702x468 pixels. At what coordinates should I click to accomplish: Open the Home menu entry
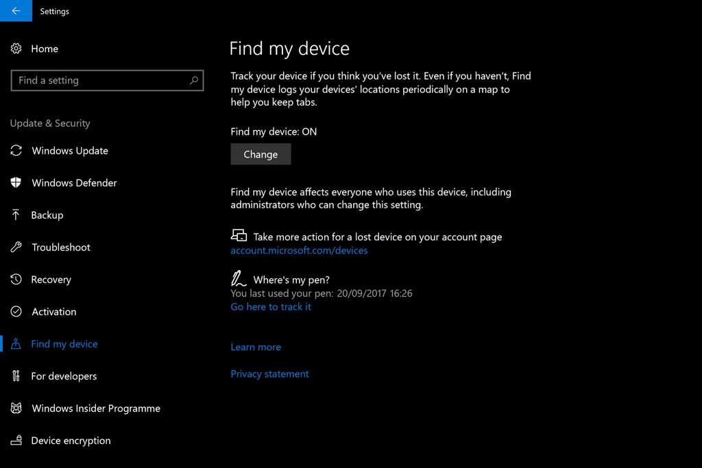pyautogui.click(x=45, y=49)
